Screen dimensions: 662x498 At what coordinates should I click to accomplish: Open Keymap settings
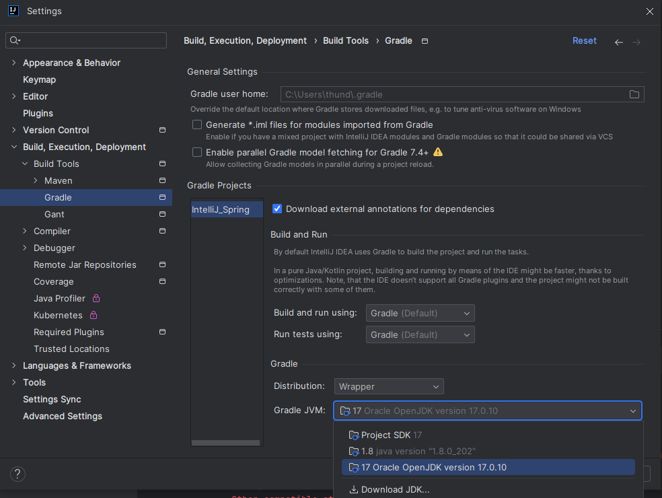[39, 79]
